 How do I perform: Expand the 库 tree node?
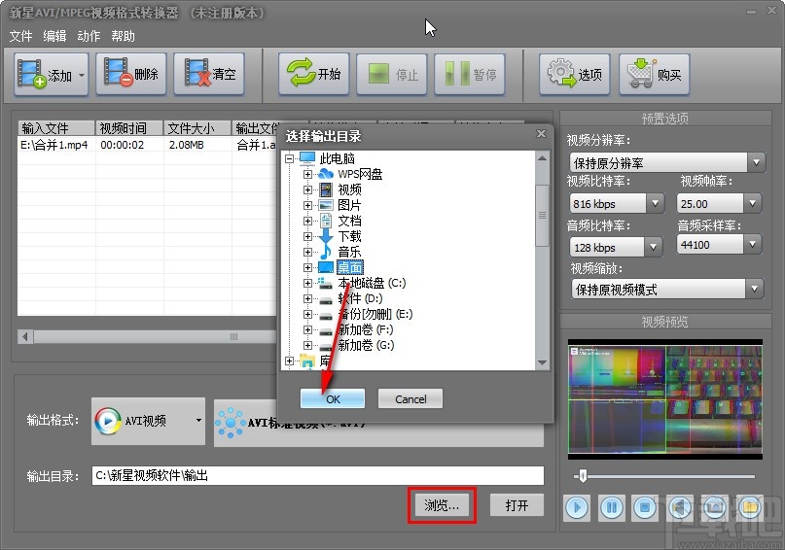(x=289, y=361)
